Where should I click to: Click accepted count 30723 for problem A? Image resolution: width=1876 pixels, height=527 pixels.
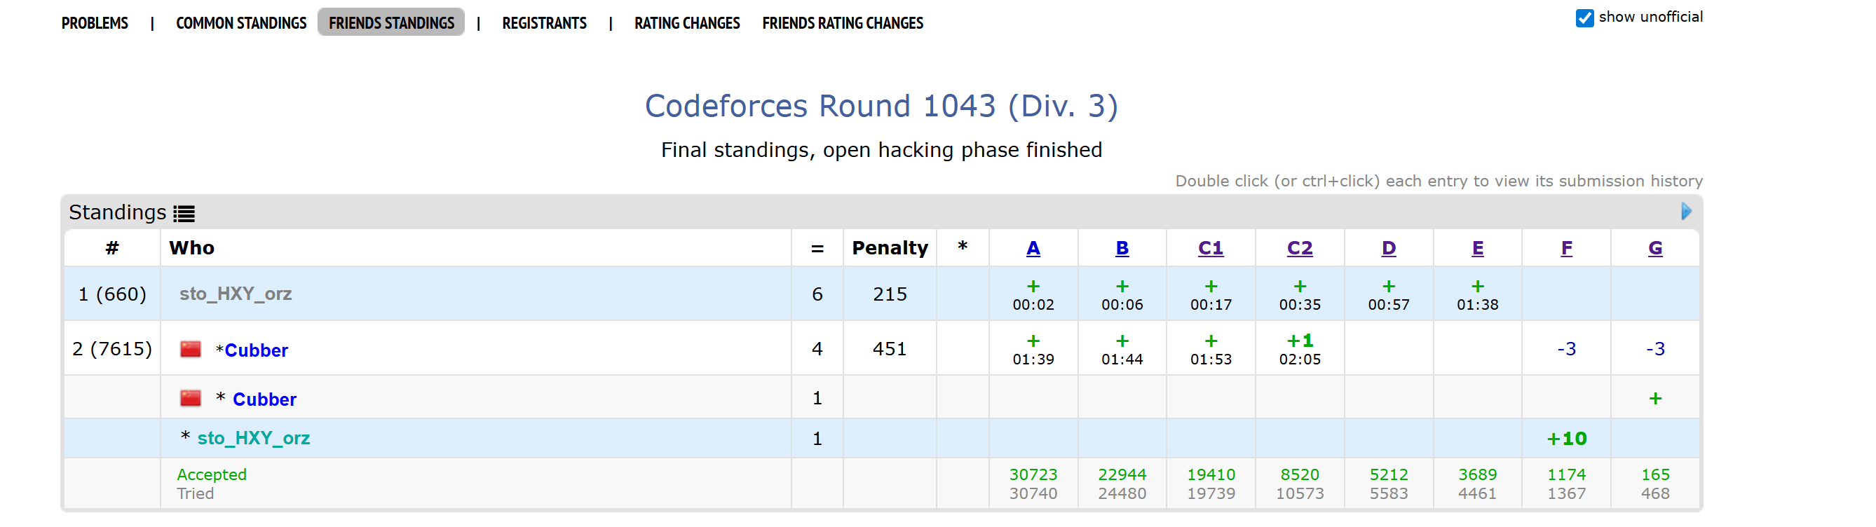click(1033, 474)
